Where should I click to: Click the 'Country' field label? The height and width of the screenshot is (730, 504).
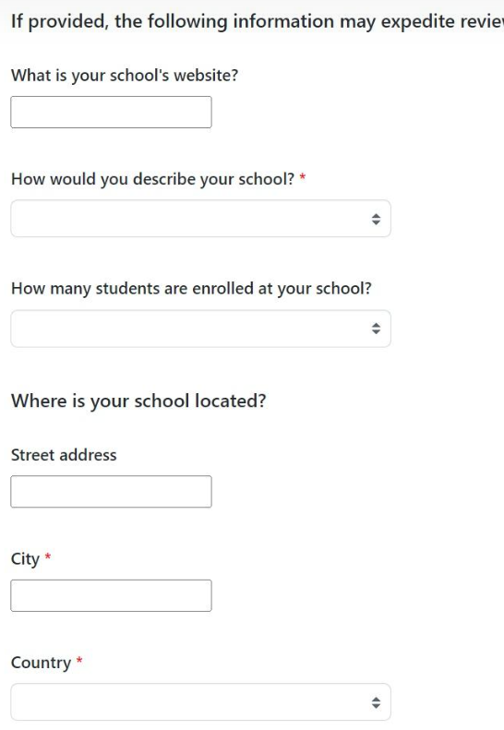tap(41, 663)
